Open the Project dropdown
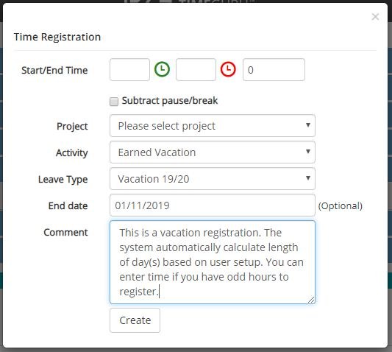 [213, 126]
